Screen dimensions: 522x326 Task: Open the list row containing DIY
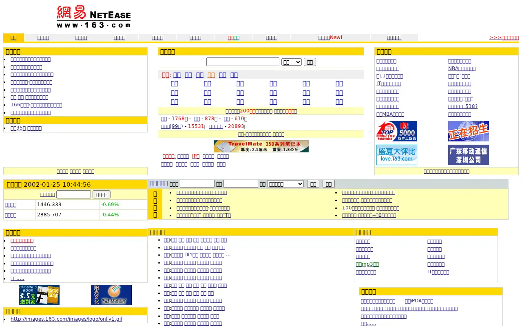coord(197,255)
